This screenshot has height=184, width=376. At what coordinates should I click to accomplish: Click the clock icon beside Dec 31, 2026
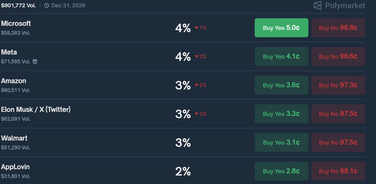[46, 5]
